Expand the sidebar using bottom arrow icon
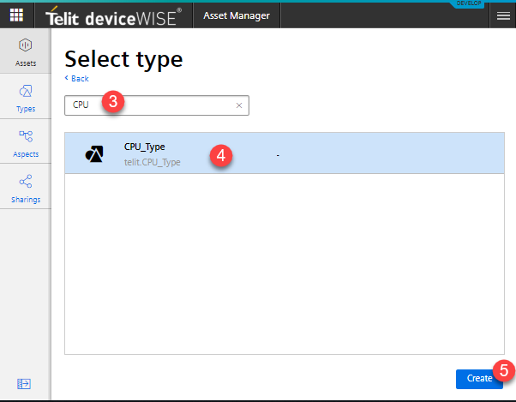Image resolution: width=516 pixels, height=402 pixels. (x=24, y=384)
